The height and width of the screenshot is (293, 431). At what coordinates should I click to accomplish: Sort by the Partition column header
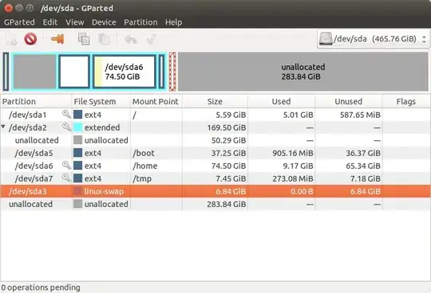36,101
